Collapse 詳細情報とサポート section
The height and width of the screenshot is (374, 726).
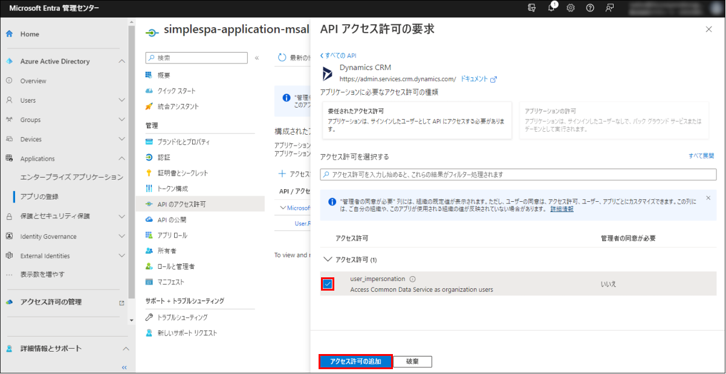point(126,349)
